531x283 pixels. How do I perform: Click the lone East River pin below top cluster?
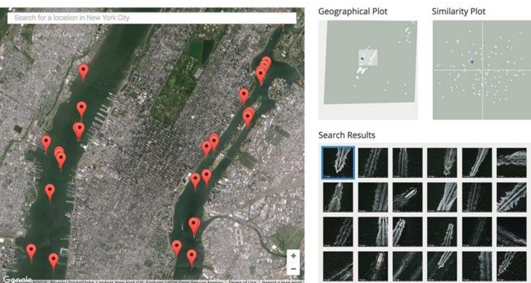(x=244, y=97)
